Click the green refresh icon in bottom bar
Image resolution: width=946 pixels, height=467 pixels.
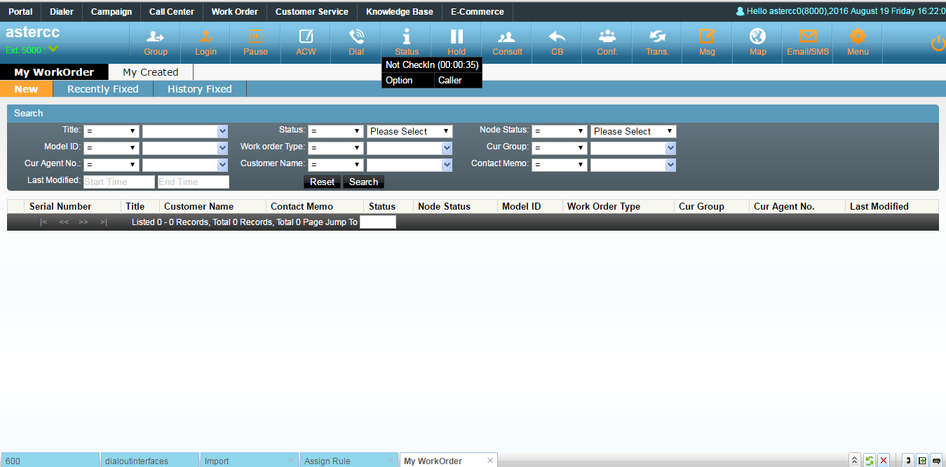[x=869, y=461]
